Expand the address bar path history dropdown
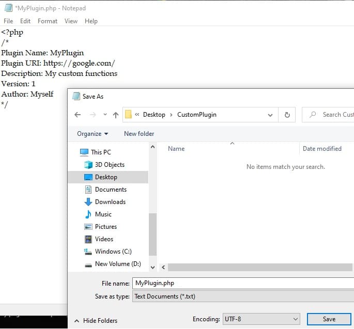Screen dimensions: 354x329 coord(270,115)
